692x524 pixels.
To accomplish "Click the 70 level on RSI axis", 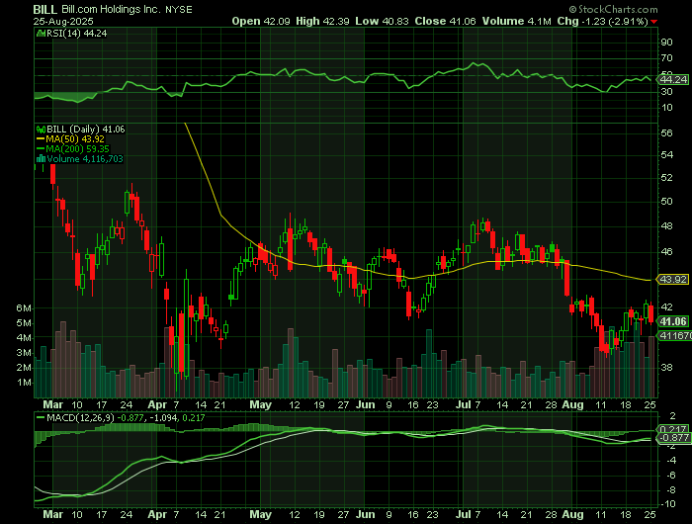I will coord(666,58).
